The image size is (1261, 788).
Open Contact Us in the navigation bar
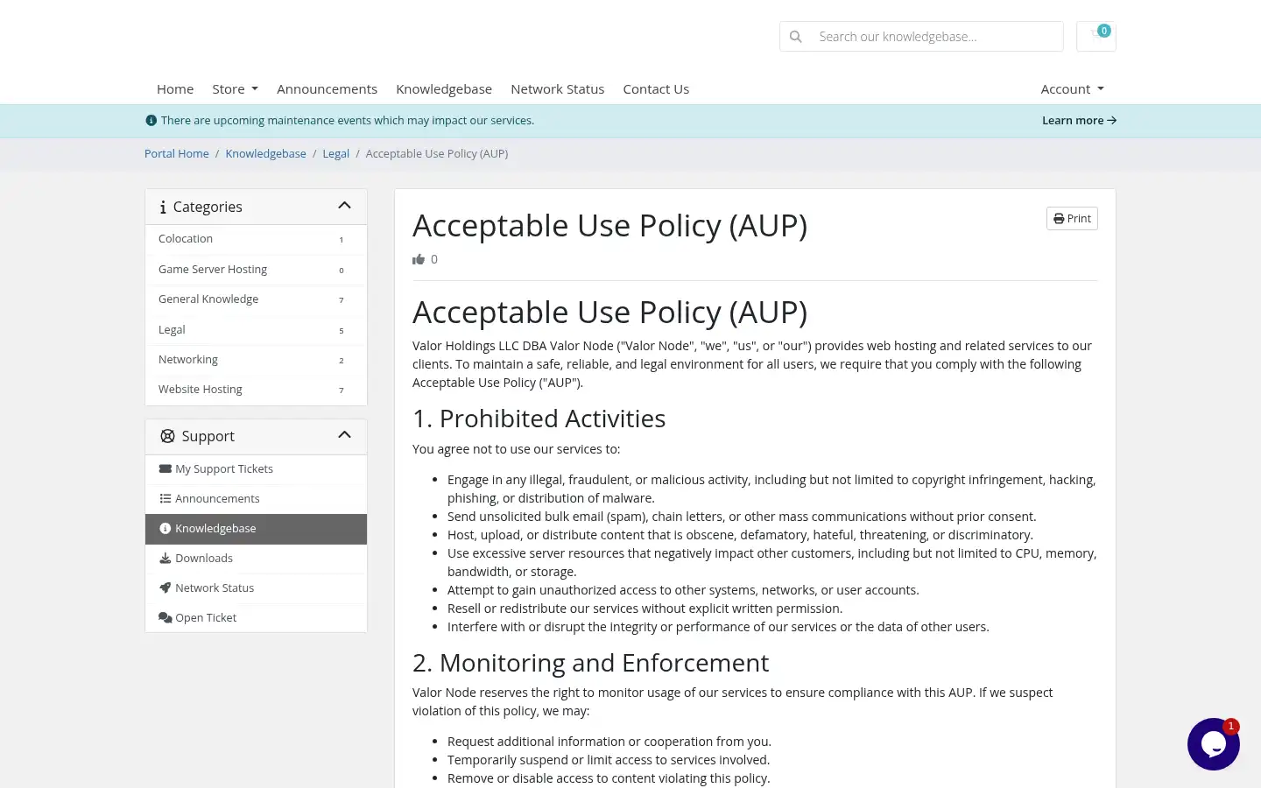point(656,89)
